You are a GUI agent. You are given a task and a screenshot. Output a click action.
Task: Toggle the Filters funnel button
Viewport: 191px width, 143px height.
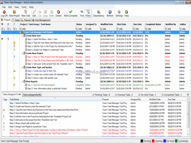(x=88, y=14)
